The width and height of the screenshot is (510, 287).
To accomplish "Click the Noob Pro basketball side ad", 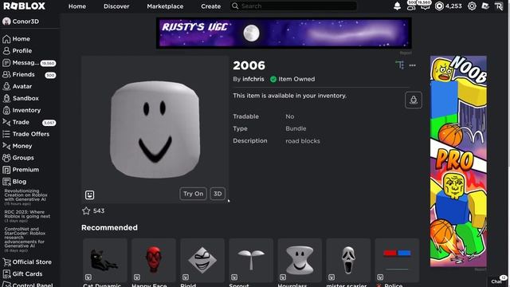I will tap(458, 161).
